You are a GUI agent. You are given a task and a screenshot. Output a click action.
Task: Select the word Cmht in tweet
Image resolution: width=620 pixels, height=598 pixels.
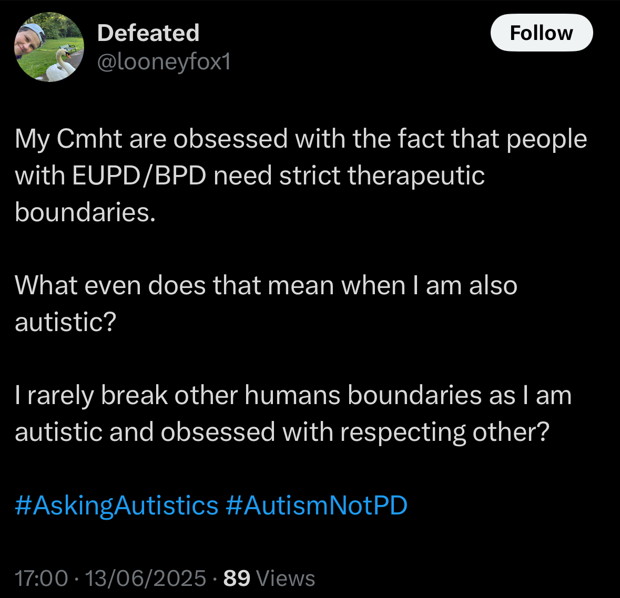pyautogui.click(x=89, y=139)
